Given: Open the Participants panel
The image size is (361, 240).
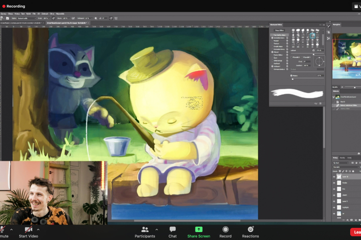Looking at the screenshot, I should (145, 229).
